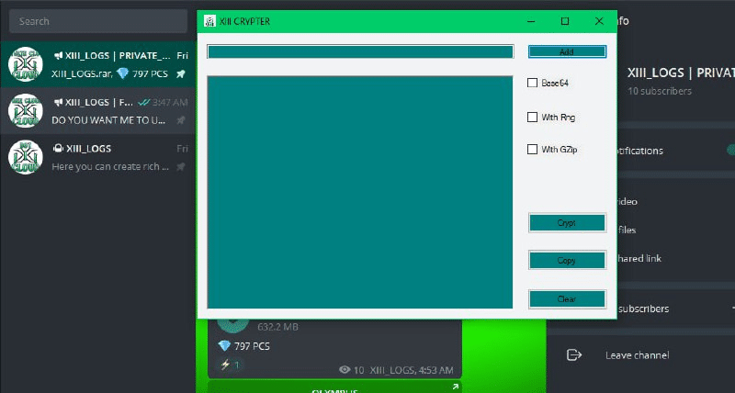Screen dimensions: 735x393
Task: Click the Copy button in the crypter
Action: (567, 260)
